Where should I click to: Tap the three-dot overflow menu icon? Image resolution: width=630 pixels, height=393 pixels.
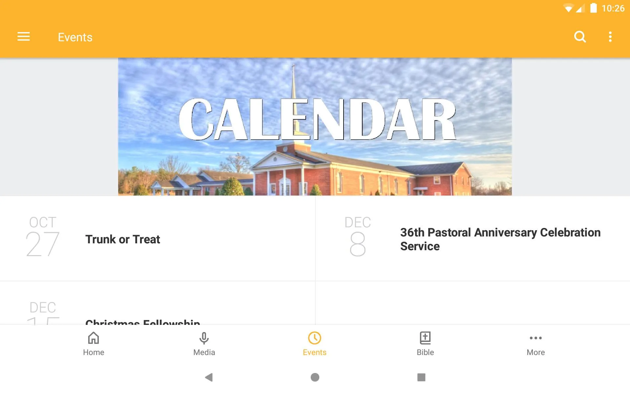tap(611, 37)
